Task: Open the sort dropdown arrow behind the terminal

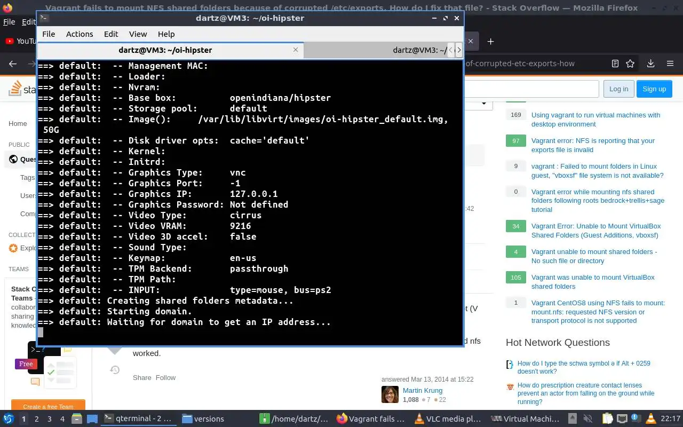Action: tap(484, 104)
